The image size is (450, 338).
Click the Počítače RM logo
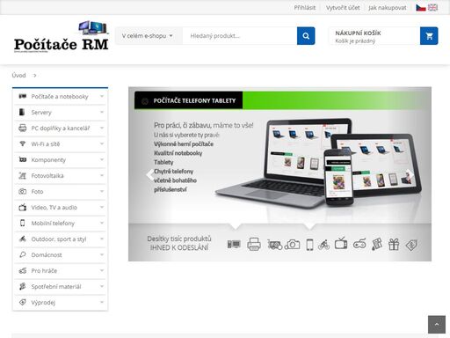[62, 37]
